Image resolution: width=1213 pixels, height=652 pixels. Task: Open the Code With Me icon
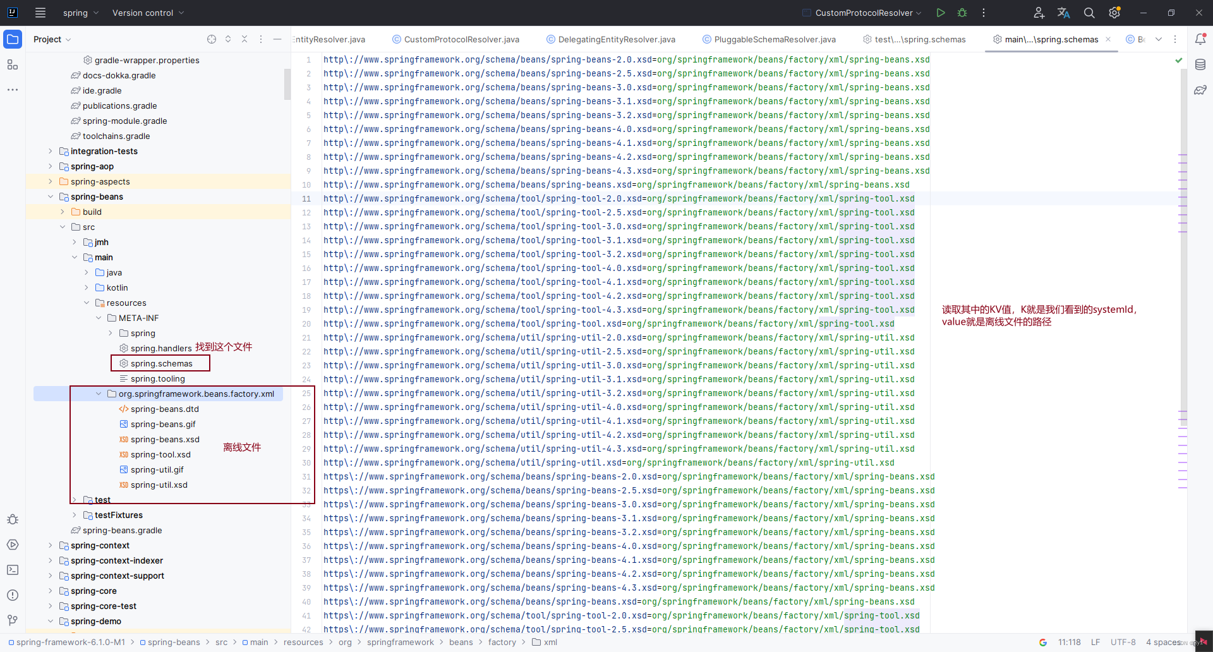click(1039, 13)
